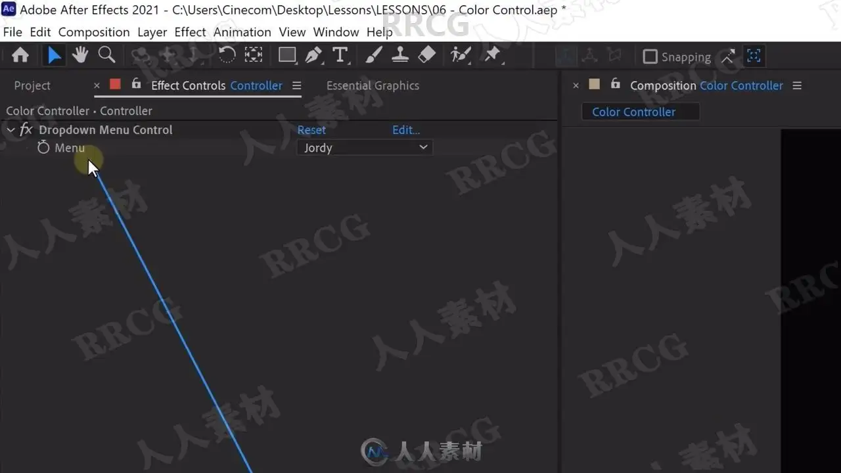Select the Pen tool
The image size is (841, 473).
coord(313,56)
